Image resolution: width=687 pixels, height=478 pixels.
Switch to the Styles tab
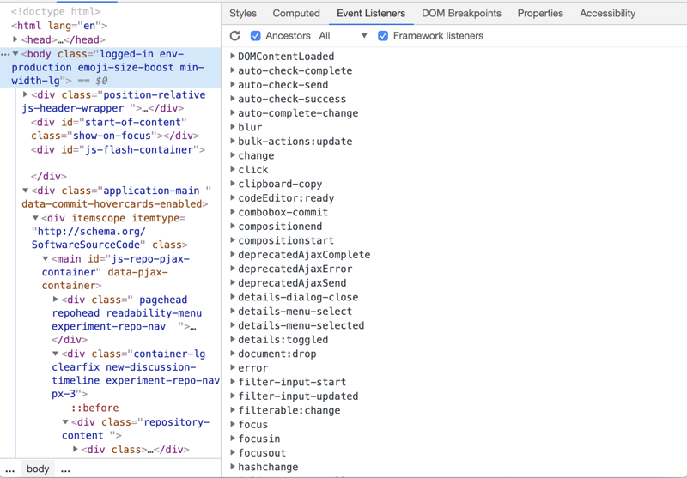243,13
